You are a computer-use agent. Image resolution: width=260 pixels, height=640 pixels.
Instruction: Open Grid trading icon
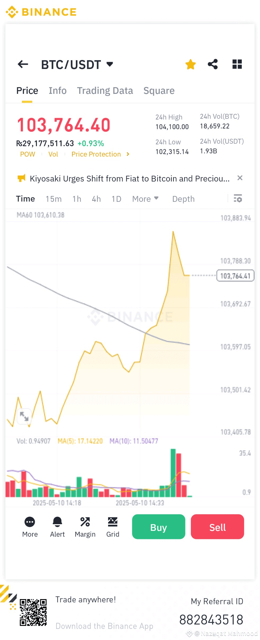pos(113,522)
